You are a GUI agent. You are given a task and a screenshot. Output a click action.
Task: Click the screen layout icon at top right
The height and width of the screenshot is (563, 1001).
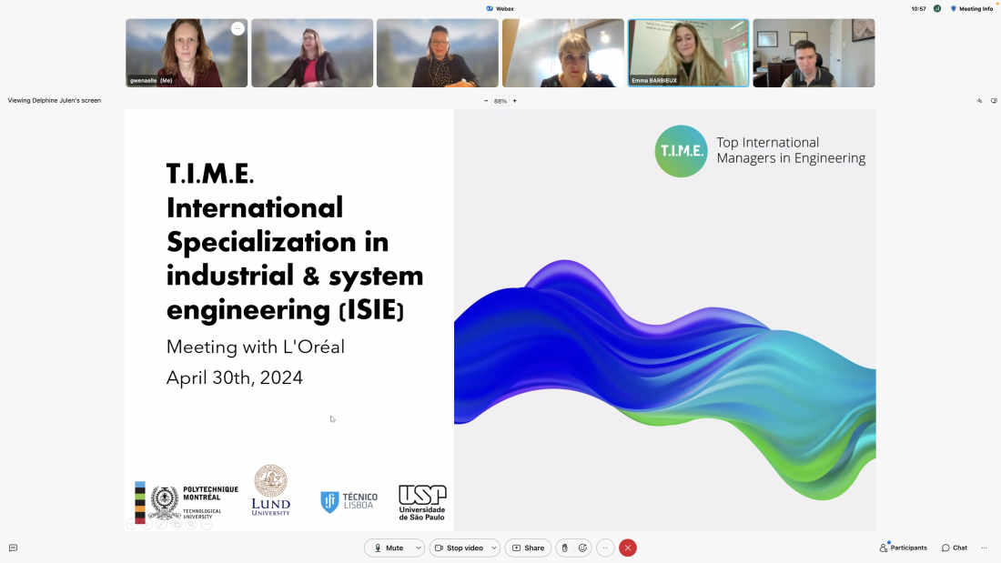click(x=994, y=101)
